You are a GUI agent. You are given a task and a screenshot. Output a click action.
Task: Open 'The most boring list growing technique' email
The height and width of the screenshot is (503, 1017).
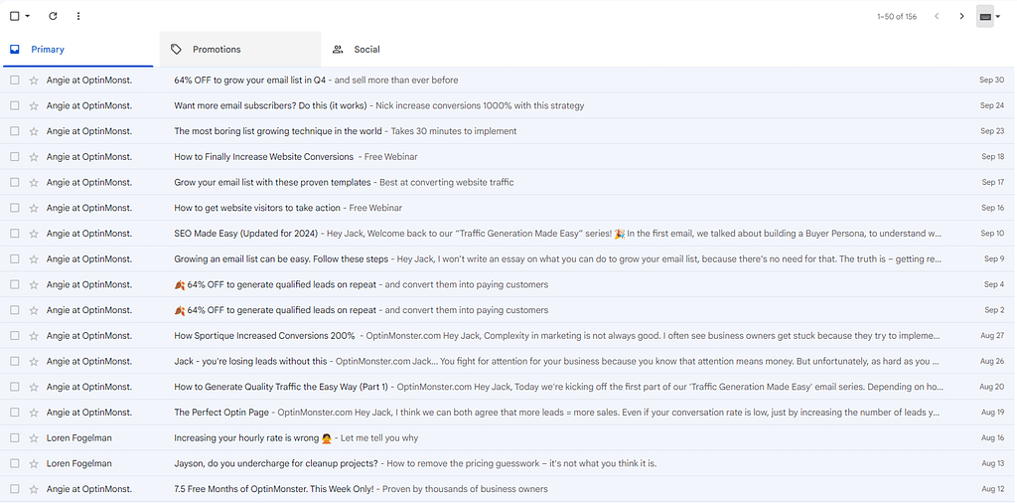277,131
